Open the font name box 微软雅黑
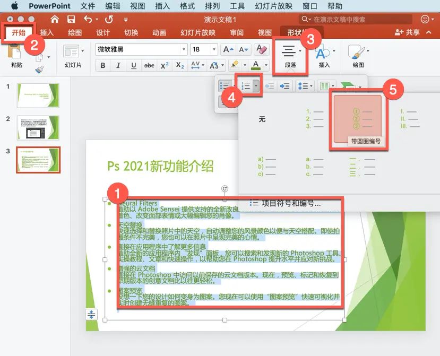Screen dimensions: 440x356 tap(141, 50)
